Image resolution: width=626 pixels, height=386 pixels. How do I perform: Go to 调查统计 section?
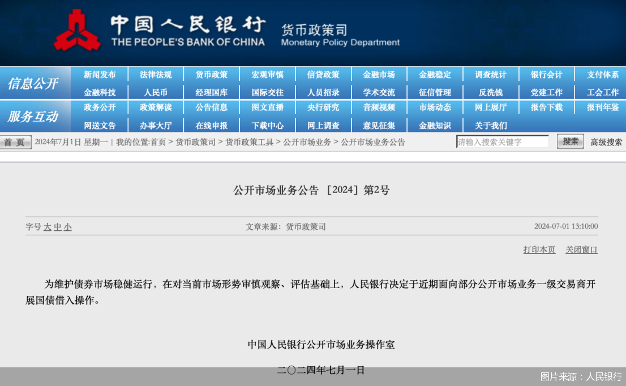click(x=491, y=75)
